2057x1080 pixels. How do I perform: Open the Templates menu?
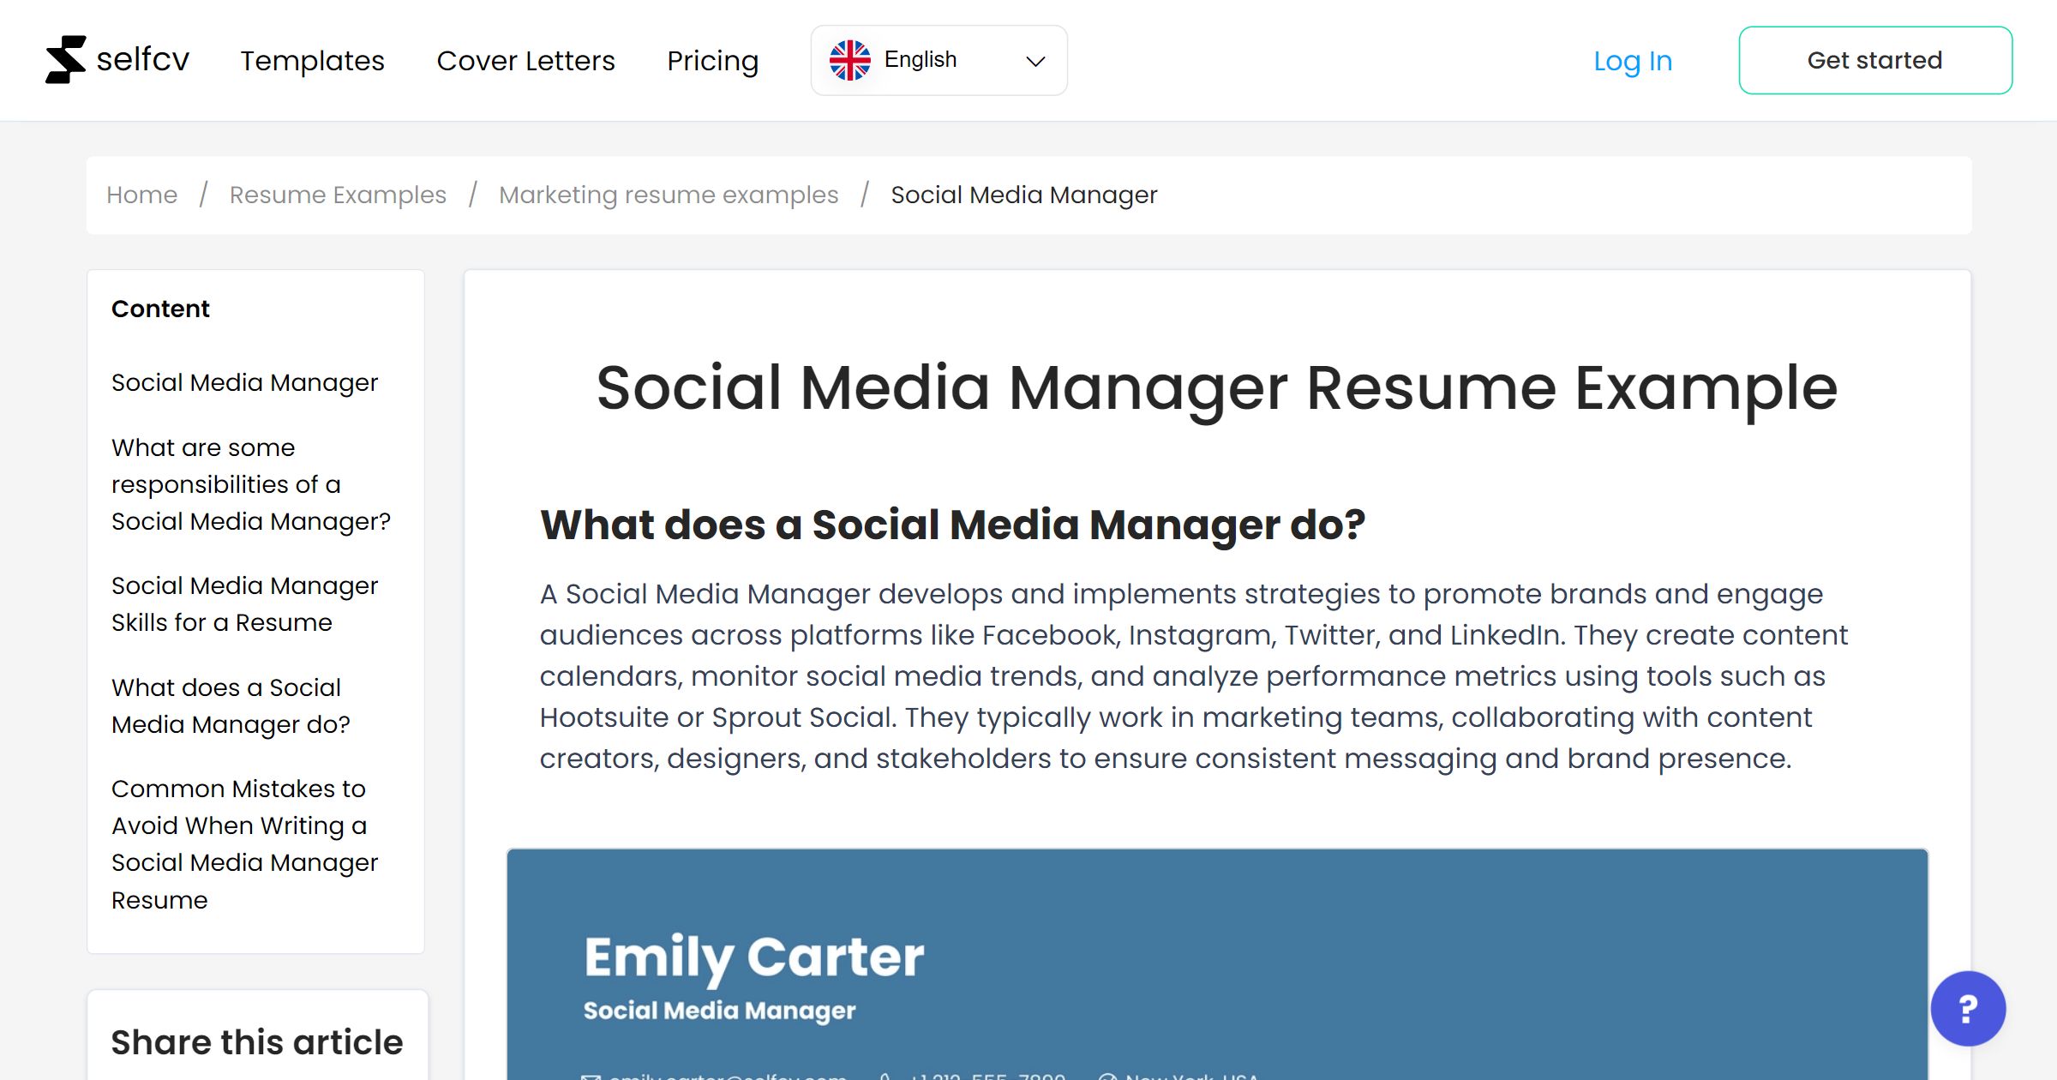pos(312,60)
